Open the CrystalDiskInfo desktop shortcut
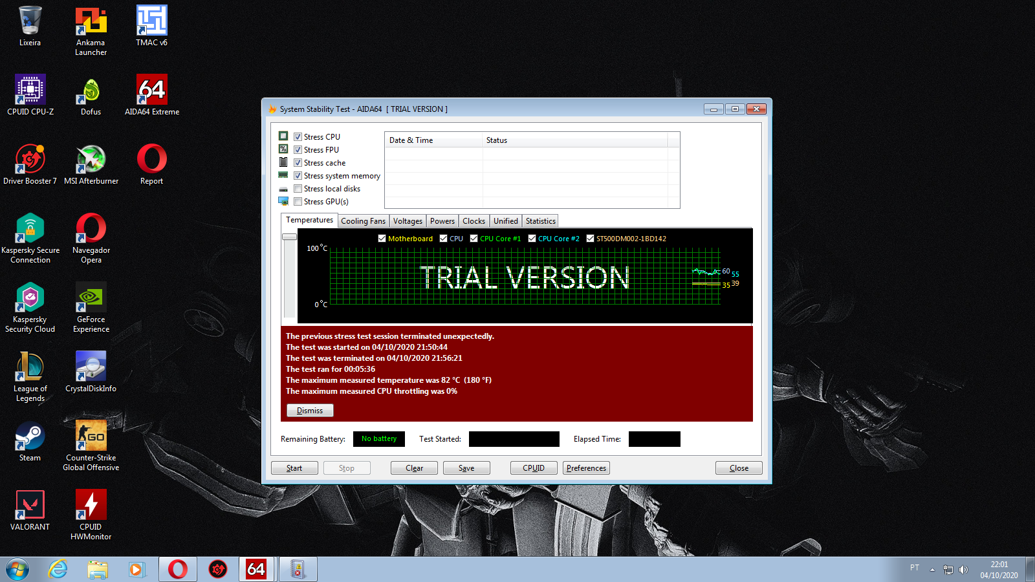Screen dimensions: 1035x582 (x=91, y=372)
